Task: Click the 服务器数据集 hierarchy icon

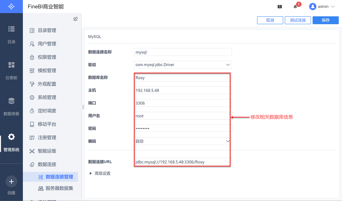Action: click(x=41, y=188)
